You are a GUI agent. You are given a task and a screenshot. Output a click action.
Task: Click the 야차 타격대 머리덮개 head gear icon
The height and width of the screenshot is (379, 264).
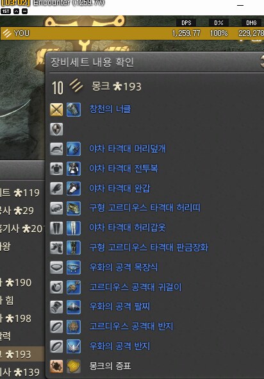coord(74,149)
